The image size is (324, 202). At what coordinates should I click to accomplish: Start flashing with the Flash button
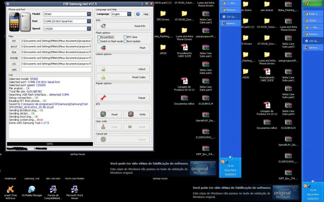point(123,48)
